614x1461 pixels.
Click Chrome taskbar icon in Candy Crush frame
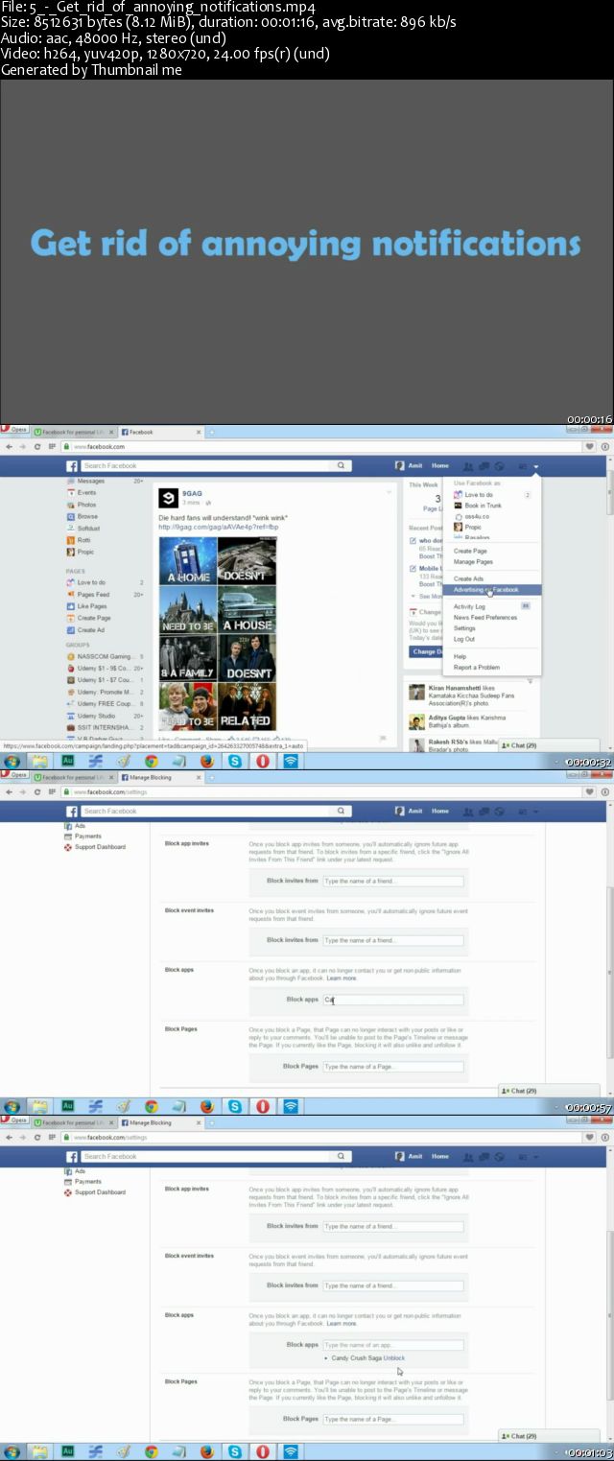pos(151,1451)
